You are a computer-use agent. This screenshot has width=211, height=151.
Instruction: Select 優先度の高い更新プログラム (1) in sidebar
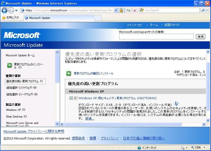pyautogui.click(x=25, y=81)
